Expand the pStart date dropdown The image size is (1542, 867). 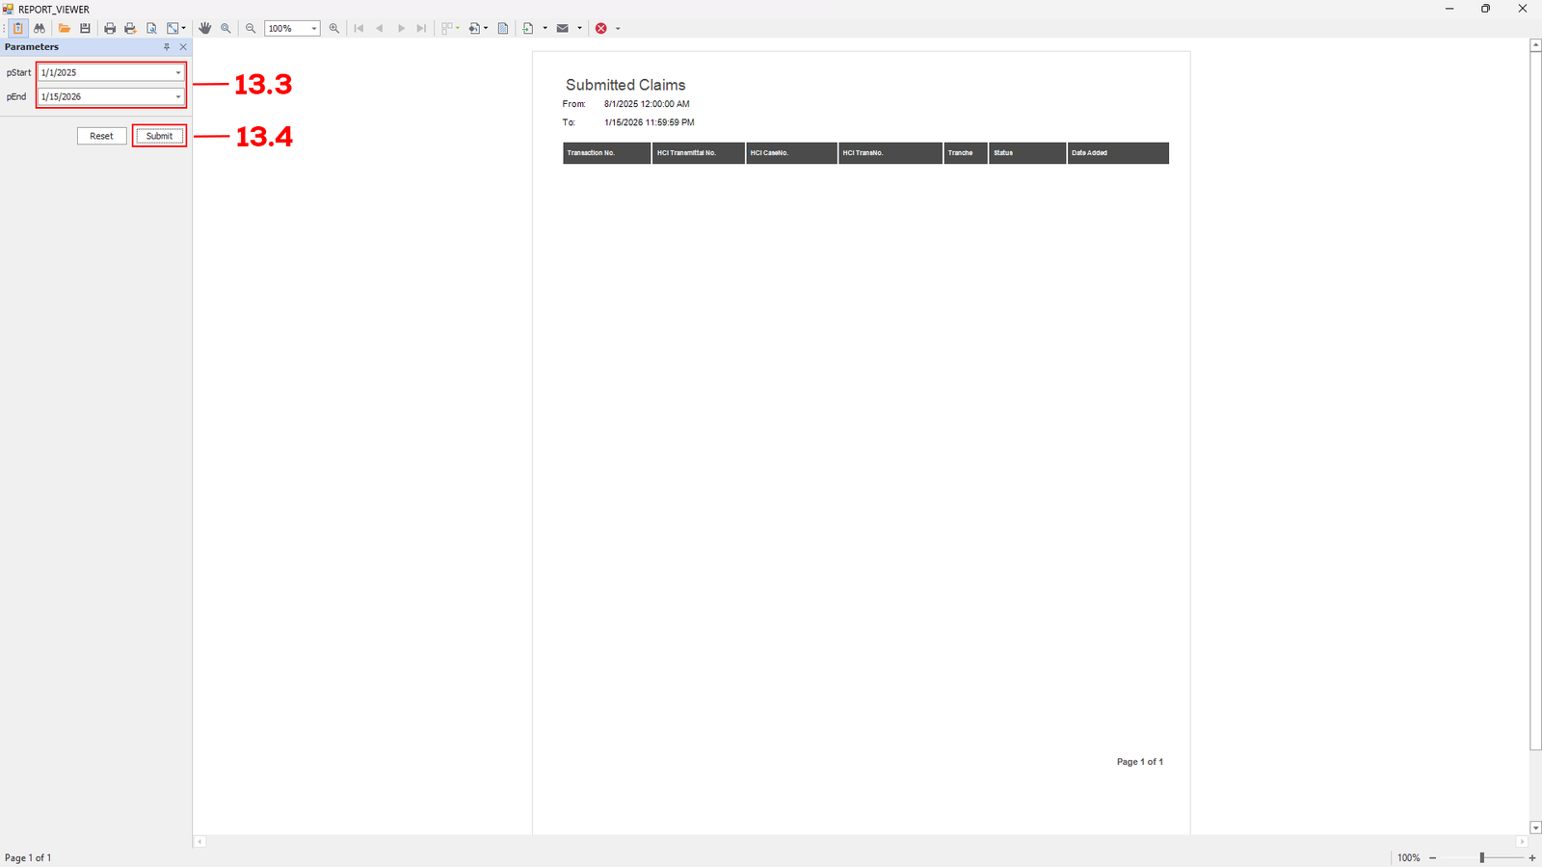[x=178, y=73]
